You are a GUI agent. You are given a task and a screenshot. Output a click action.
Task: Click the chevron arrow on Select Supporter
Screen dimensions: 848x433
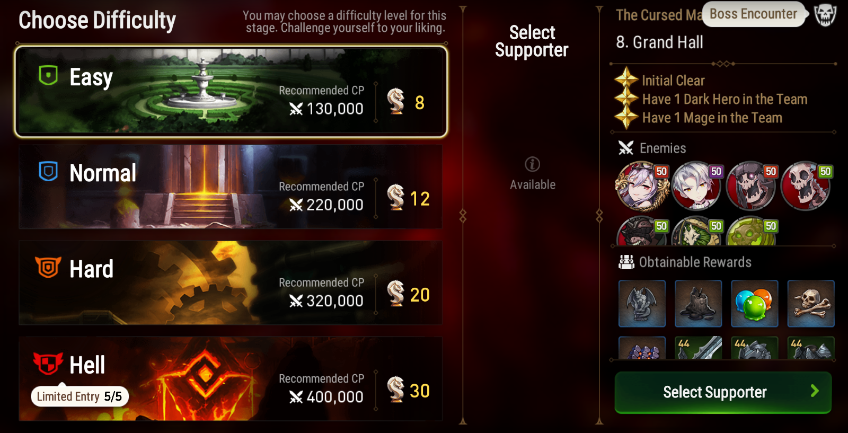(815, 391)
